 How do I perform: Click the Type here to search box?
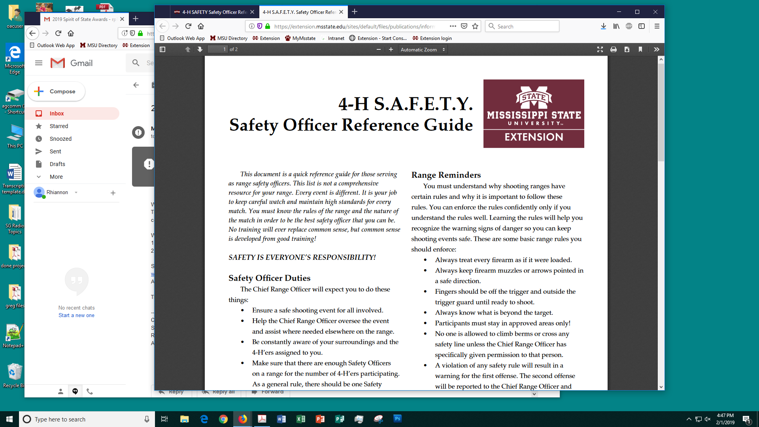[x=87, y=419]
